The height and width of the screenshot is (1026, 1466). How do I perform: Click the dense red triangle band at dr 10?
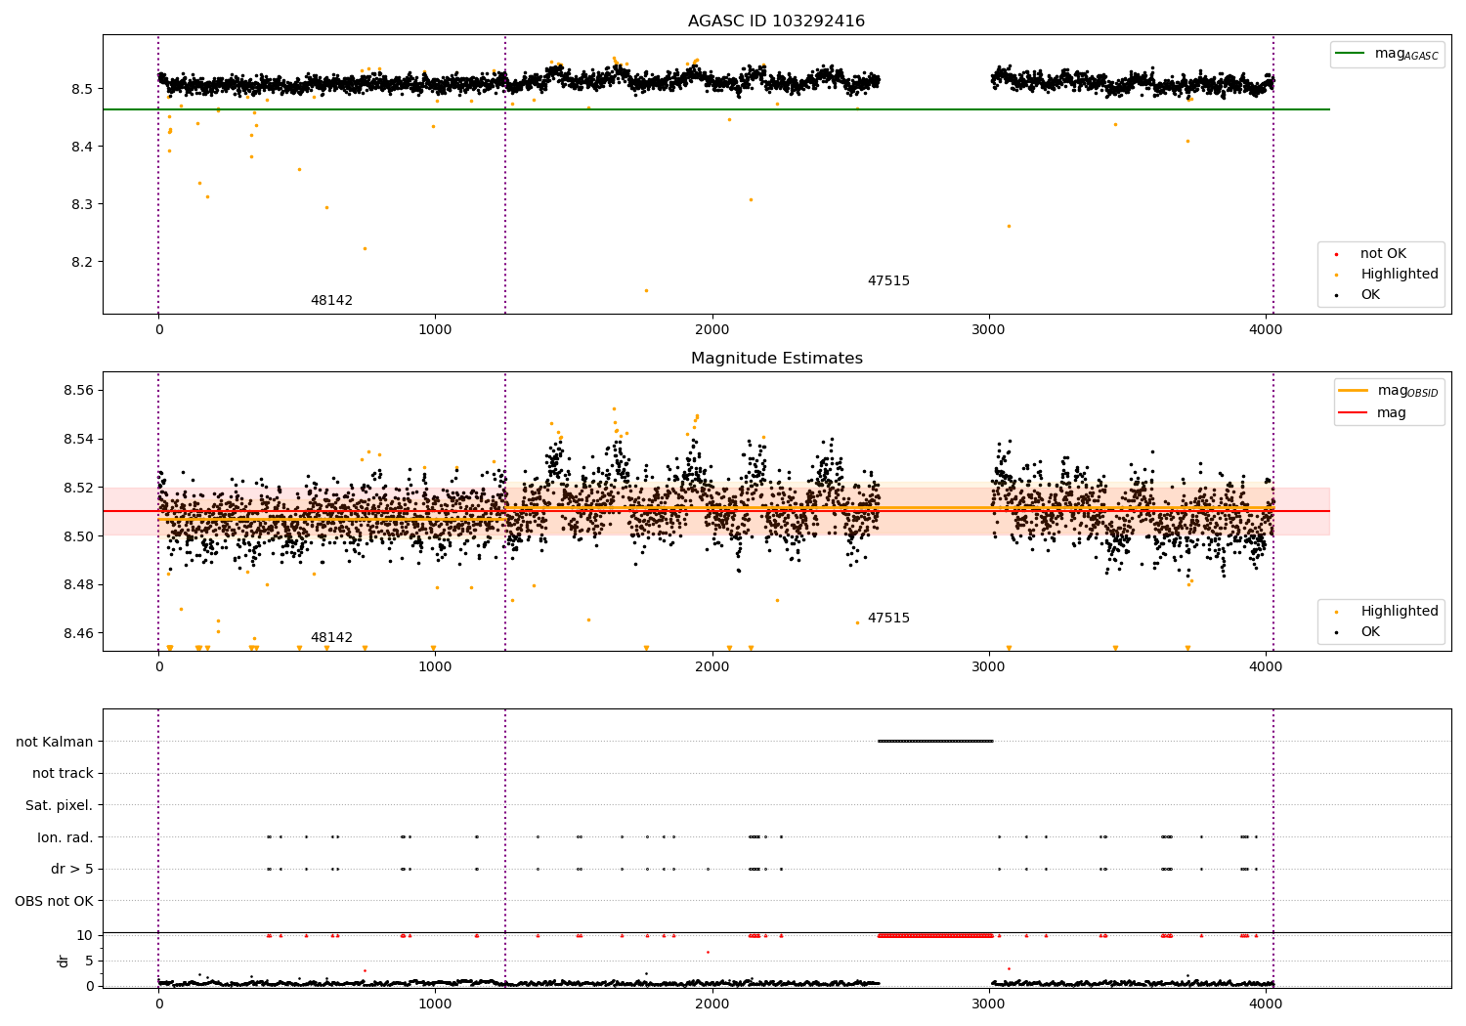[x=935, y=935]
